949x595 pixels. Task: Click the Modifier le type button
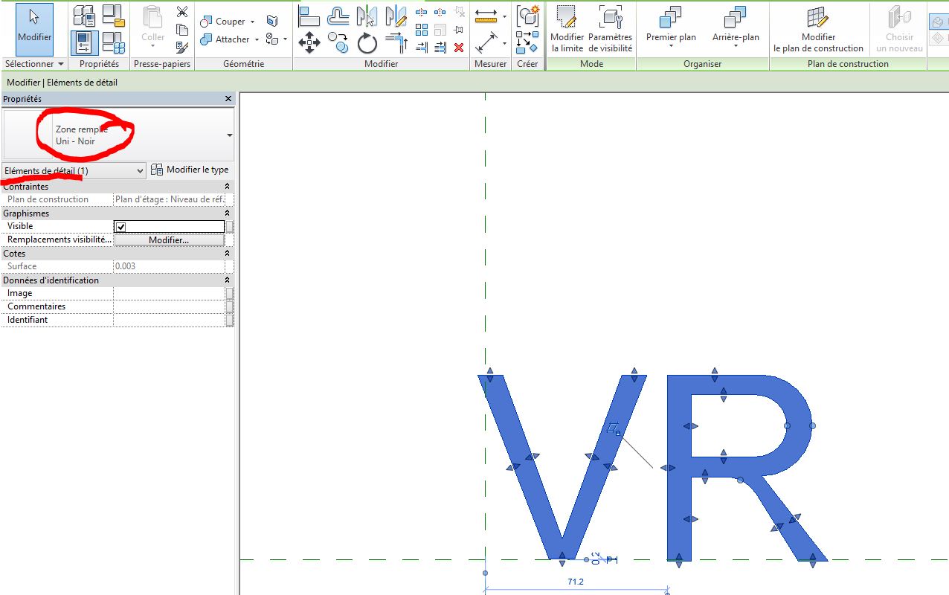pos(190,170)
